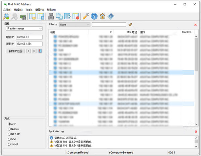
Task: Click the network card toolbar icon
Action: (23, 17)
